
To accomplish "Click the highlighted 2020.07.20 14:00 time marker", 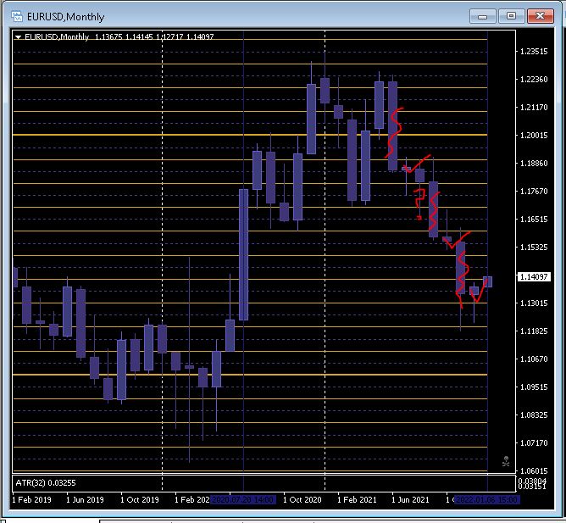I will [x=243, y=500].
